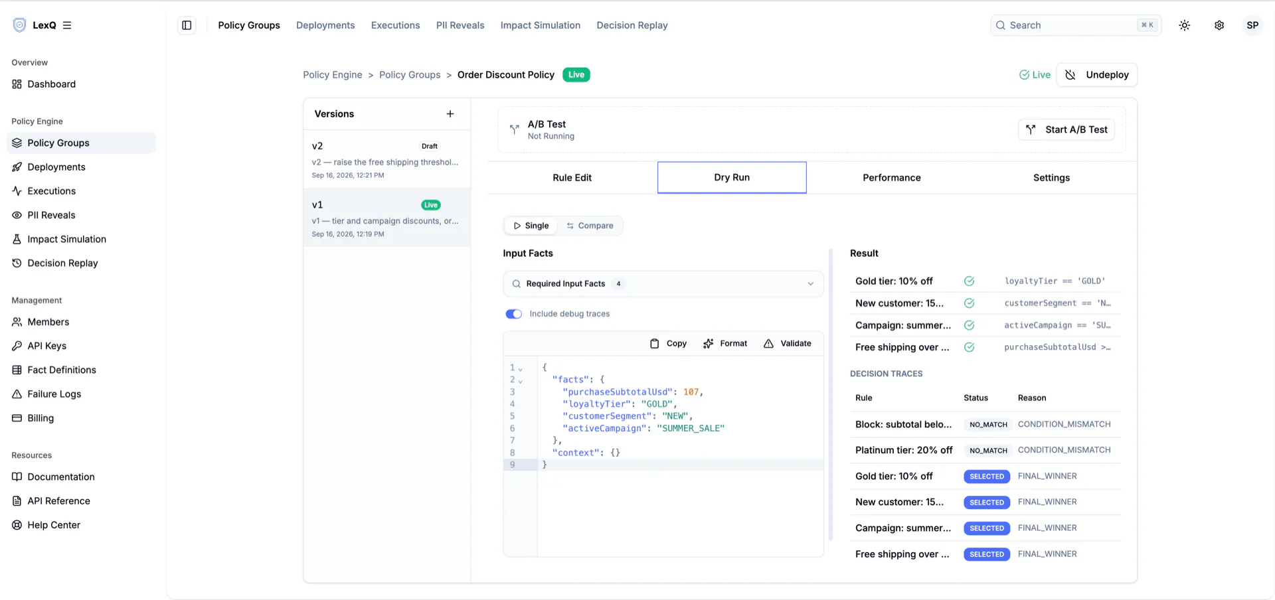Click Policy Engine breadcrumb link
The height and width of the screenshot is (600, 1275).
[333, 75]
